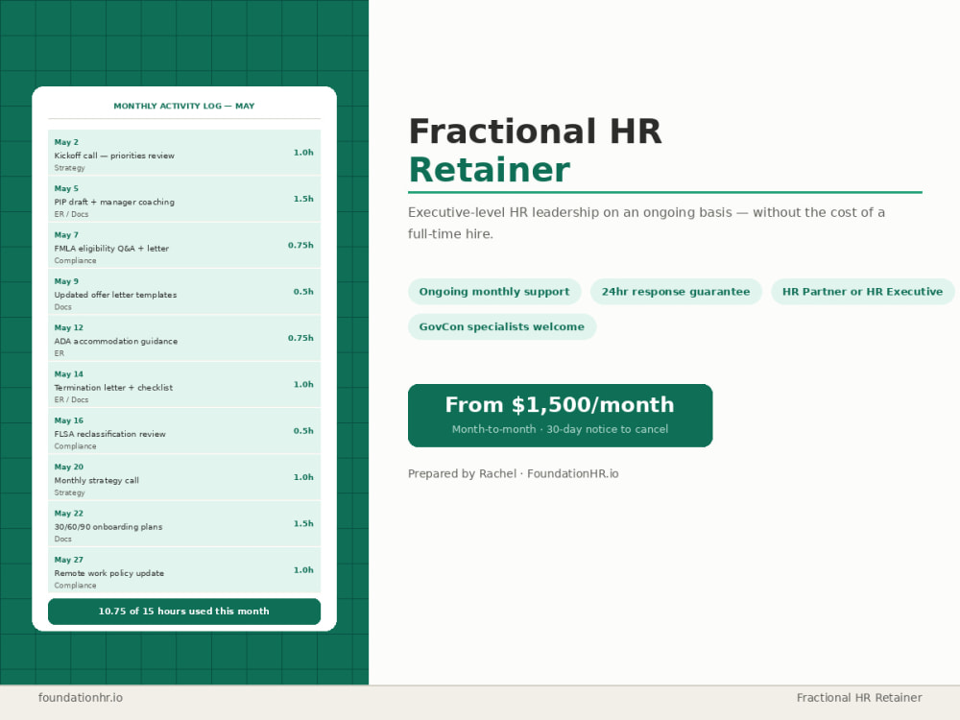
Task: Click the HR Partner or HR Executive pill
Action: [862, 292]
